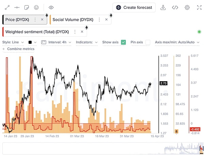Click Combine metrics link
Image resolution: width=204 pixels, height=156 pixels.
coord(18,49)
